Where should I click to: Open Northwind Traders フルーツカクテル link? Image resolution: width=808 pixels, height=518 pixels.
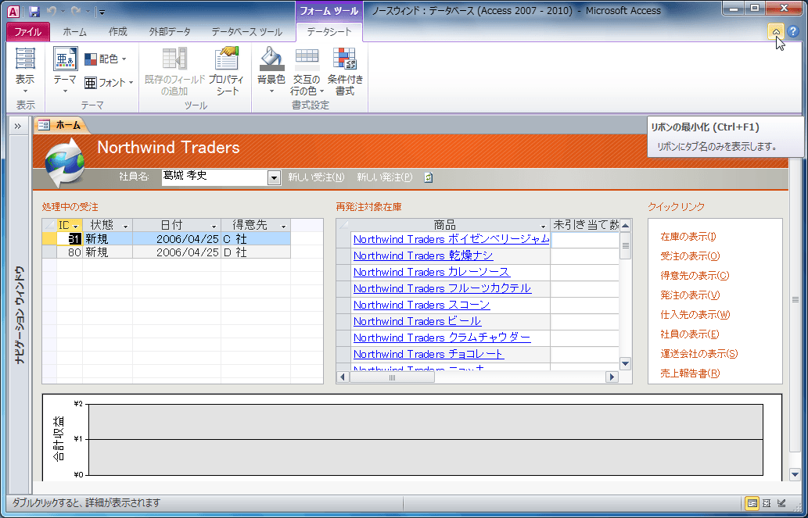tap(442, 289)
